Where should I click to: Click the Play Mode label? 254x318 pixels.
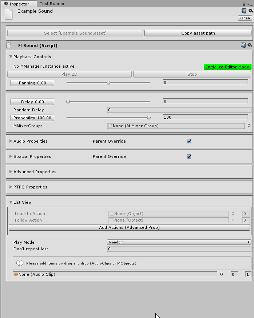(24, 242)
